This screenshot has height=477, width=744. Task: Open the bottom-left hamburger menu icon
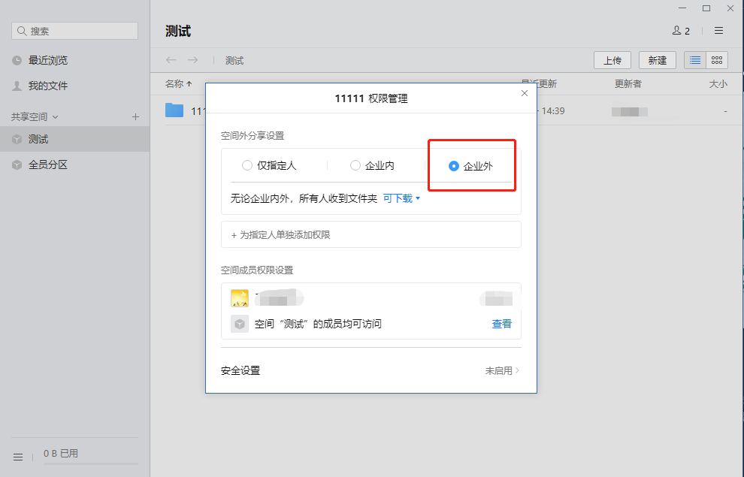coord(18,457)
